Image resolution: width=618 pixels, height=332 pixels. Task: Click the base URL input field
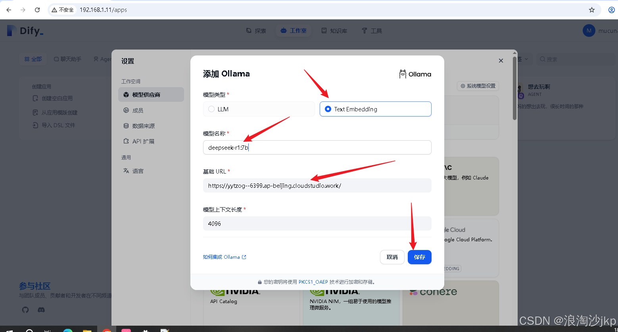(x=317, y=185)
